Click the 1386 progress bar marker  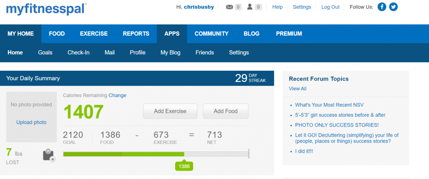coord(184,166)
